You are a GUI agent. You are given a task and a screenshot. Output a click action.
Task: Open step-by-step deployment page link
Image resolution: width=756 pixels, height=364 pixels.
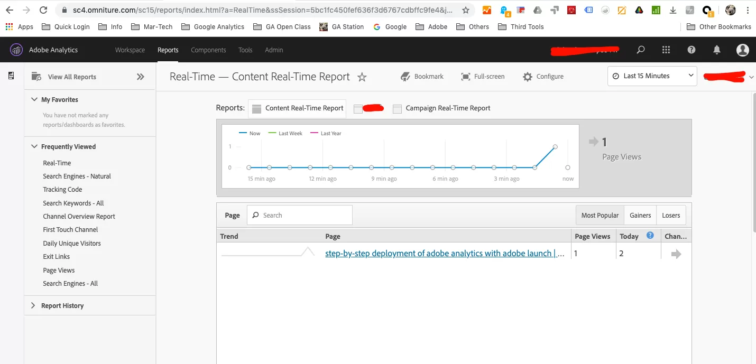pyautogui.click(x=445, y=254)
